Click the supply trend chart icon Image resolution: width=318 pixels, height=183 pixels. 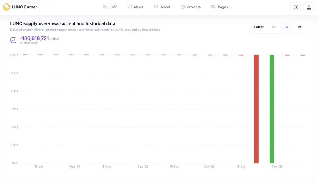click(13, 40)
